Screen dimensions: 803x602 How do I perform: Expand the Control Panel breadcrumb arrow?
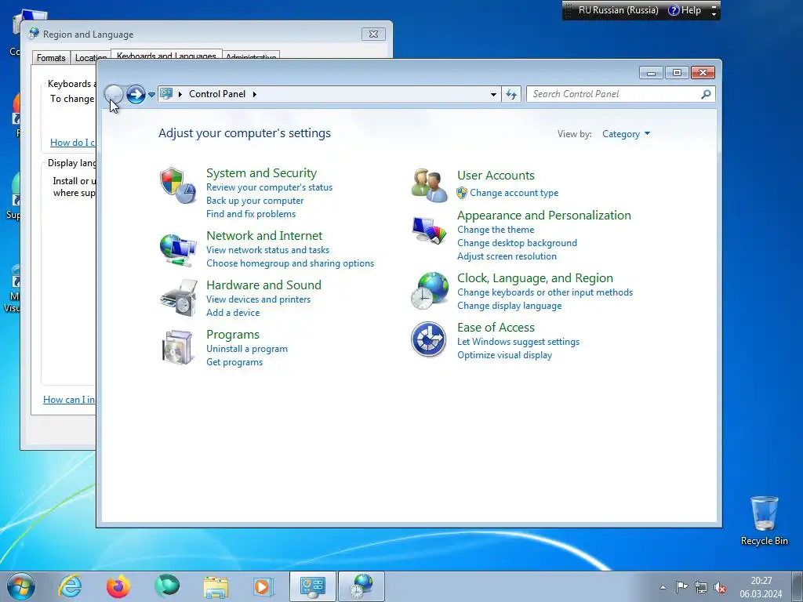coord(255,94)
